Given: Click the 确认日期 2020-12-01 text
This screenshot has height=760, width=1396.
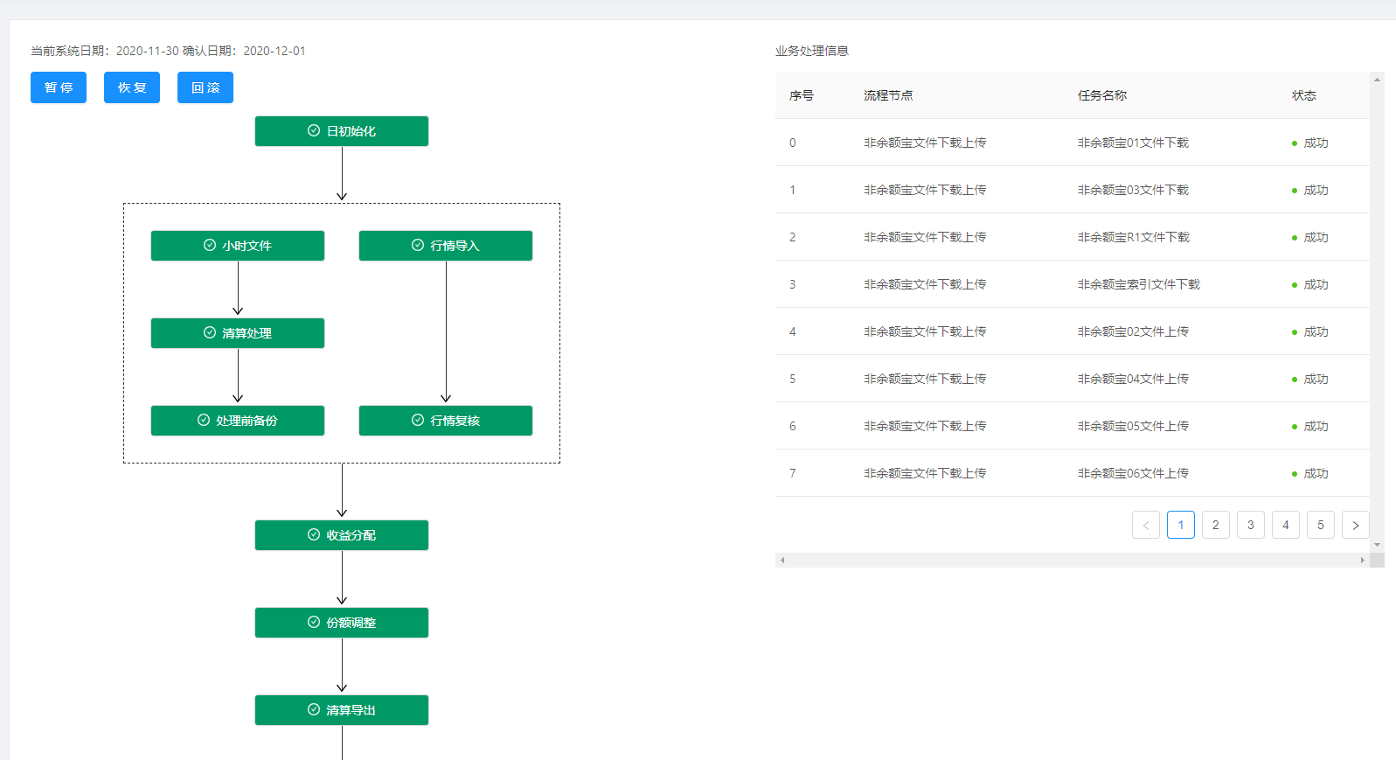Looking at the screenshot, I should 244,51.
